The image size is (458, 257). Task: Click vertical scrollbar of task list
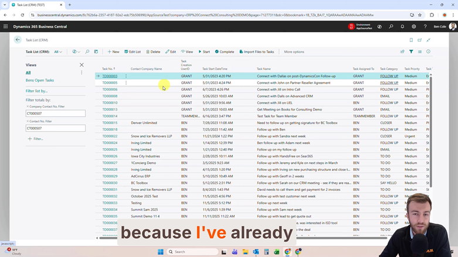click(x=430, y=131)
